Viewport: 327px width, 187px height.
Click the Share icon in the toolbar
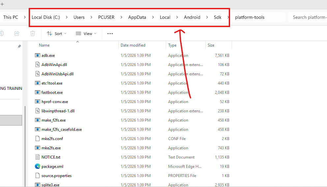click(x=17, y=33)
